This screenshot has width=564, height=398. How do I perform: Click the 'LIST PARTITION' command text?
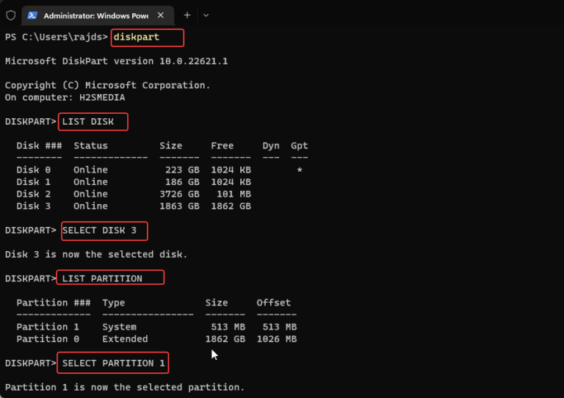tap(102, 278)
